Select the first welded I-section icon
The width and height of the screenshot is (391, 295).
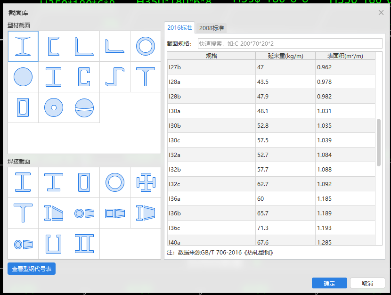click(23, 182)
